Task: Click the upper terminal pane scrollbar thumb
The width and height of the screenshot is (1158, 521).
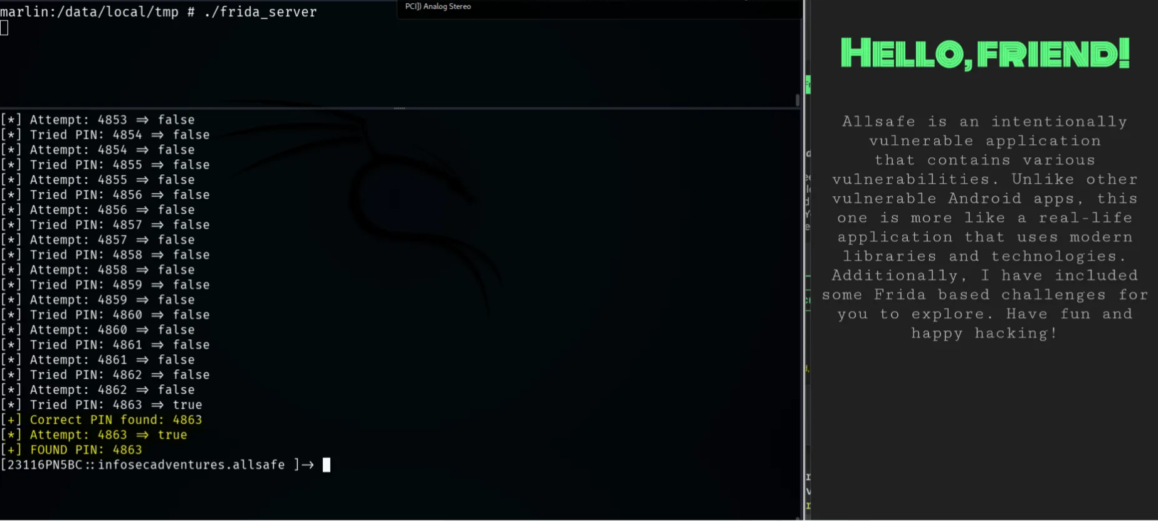Action: (797, 100)
